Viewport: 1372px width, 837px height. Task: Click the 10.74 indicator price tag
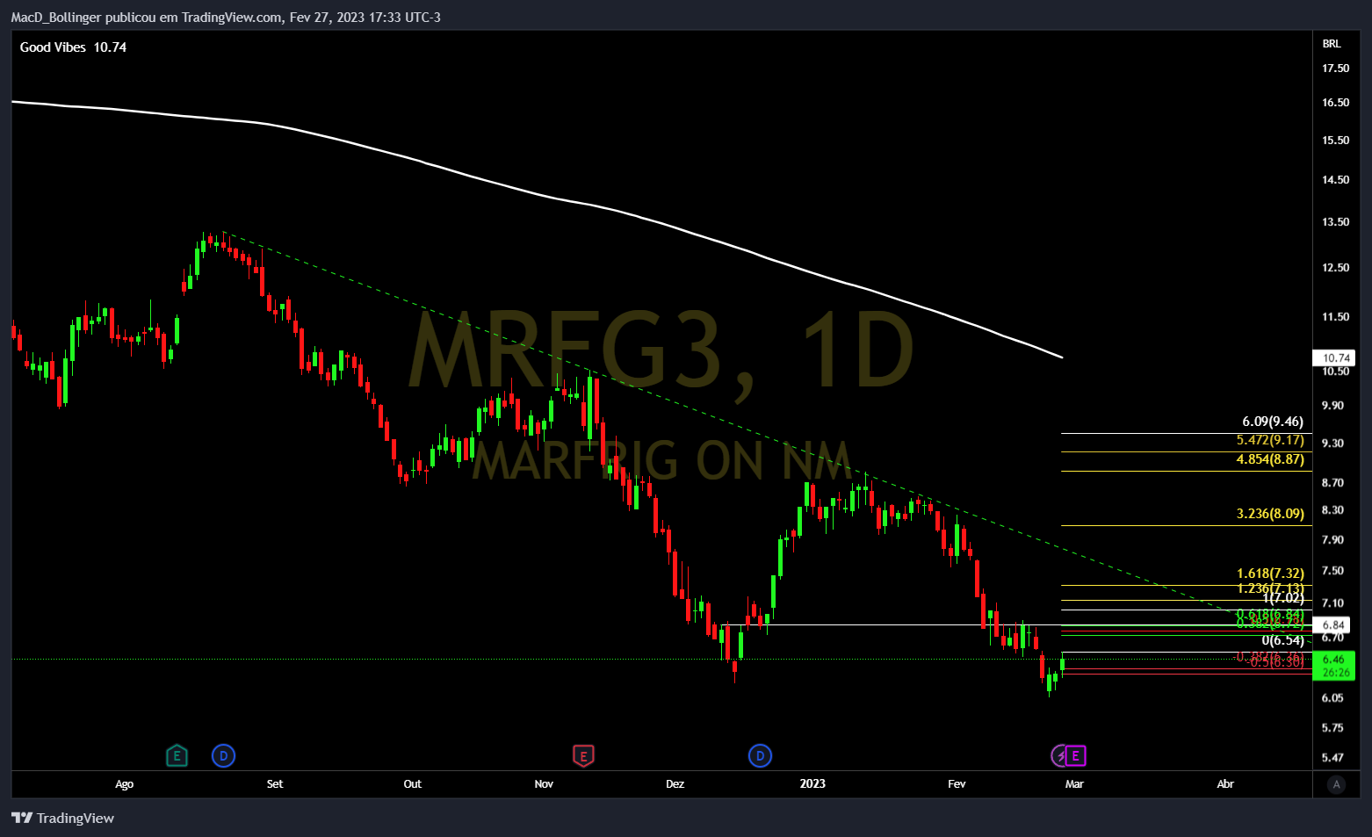[1334, 357]
